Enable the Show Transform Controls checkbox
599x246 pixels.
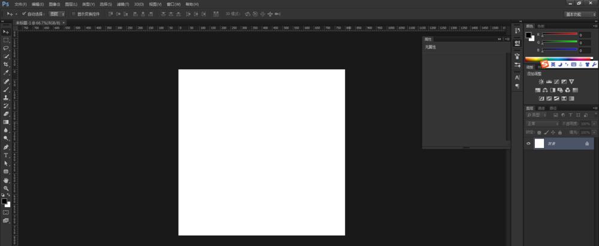[x=74, y=14]
